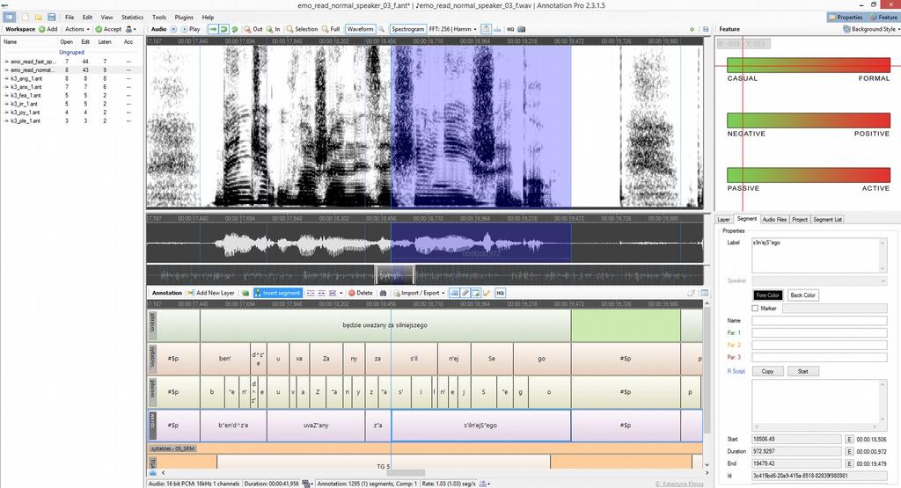The height and width of the screenshot is (488, 901).
Task: Switch to the Segment List tab
Action: (827, 219)
